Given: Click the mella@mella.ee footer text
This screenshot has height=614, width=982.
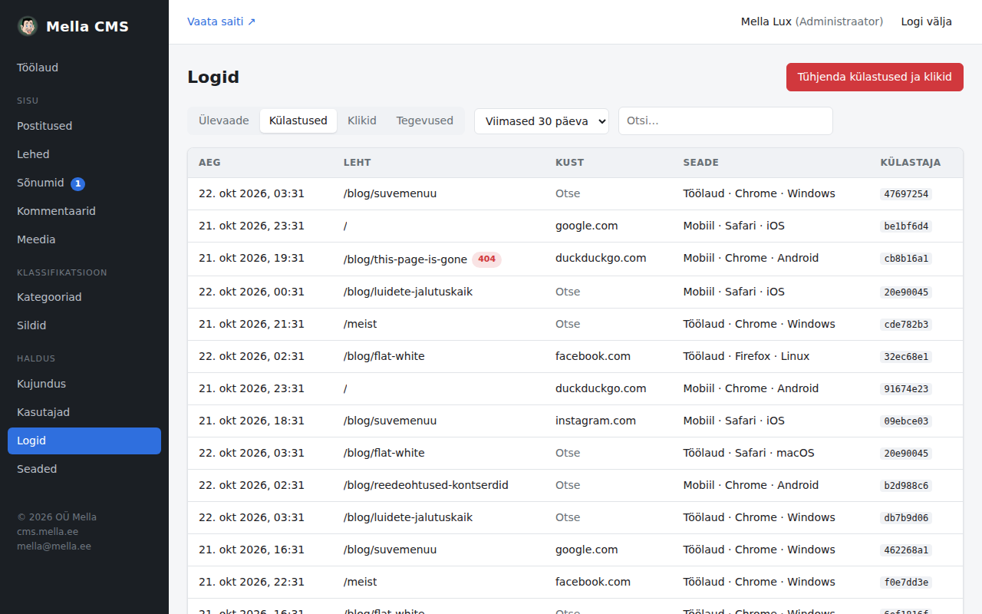Looking at the screenshot, I should pyautogui.click(x=54, y=546).
